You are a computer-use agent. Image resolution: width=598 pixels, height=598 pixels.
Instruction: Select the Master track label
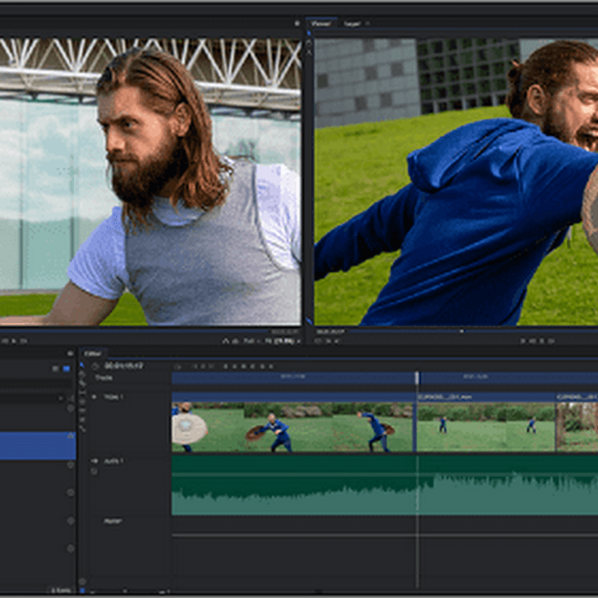(x=112, y=521)
